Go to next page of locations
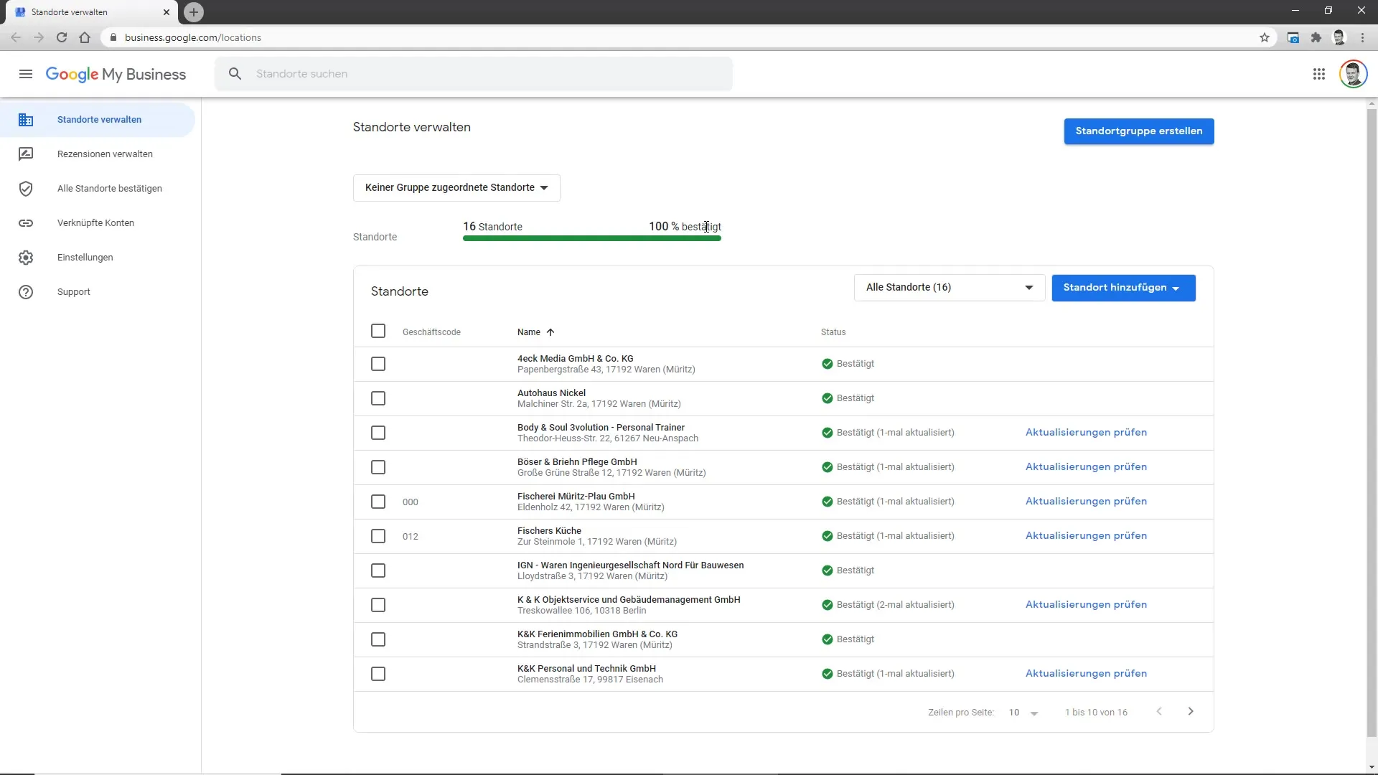 [x=1191, y=711]
